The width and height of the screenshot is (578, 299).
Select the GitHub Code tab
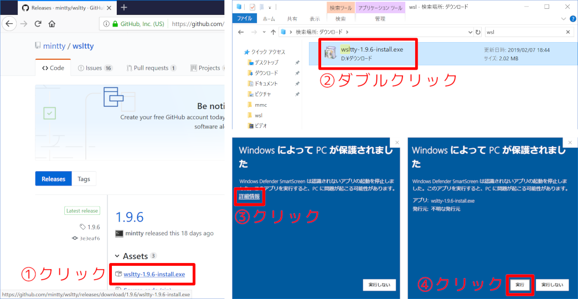point(53,68)
